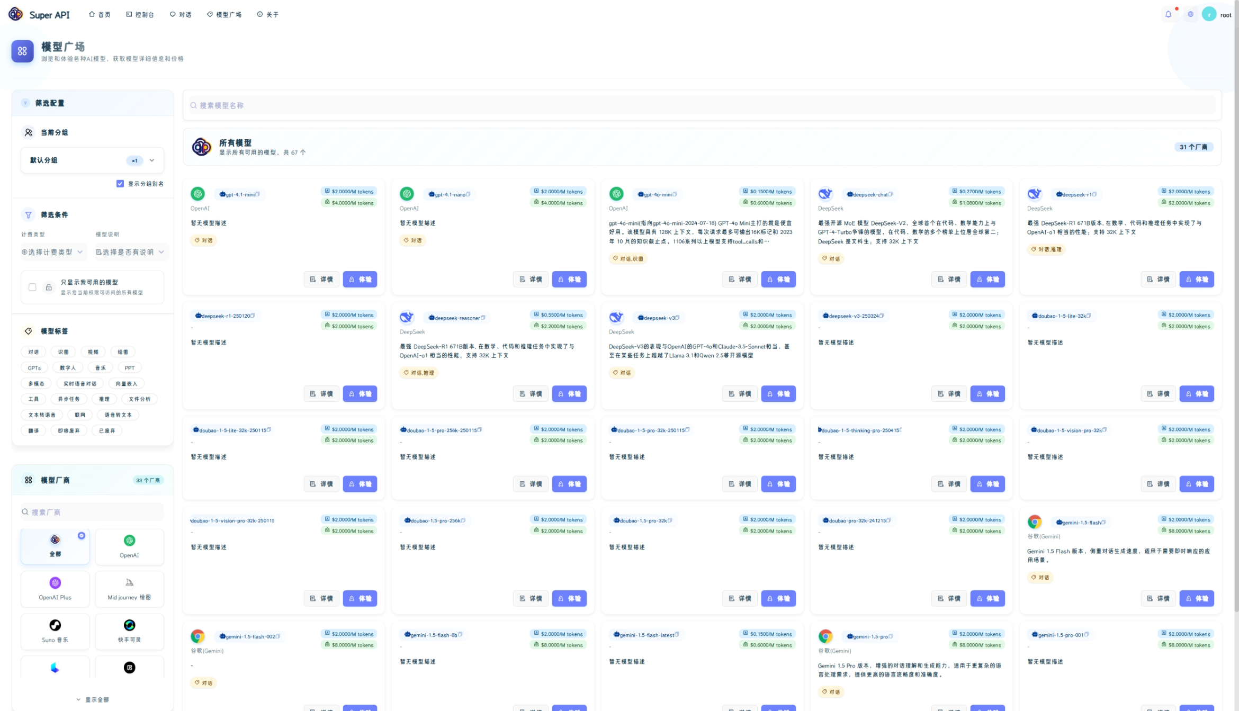Copy the deepseek-v3 model name

click(677, 318)
